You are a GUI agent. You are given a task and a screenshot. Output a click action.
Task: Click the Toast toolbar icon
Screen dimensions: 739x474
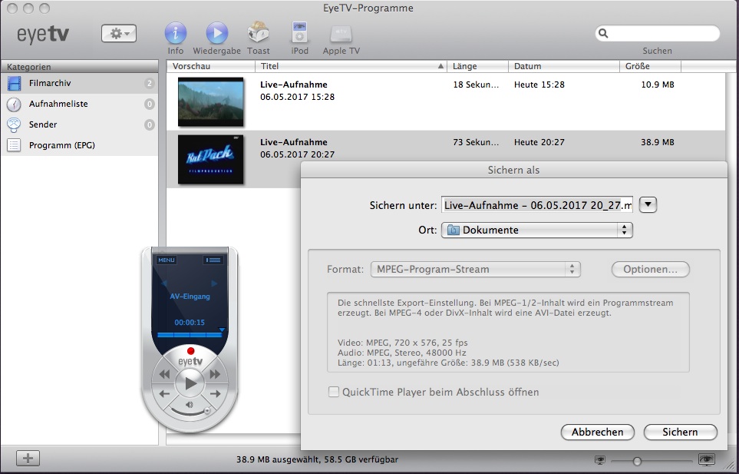(x=259, y=33)
